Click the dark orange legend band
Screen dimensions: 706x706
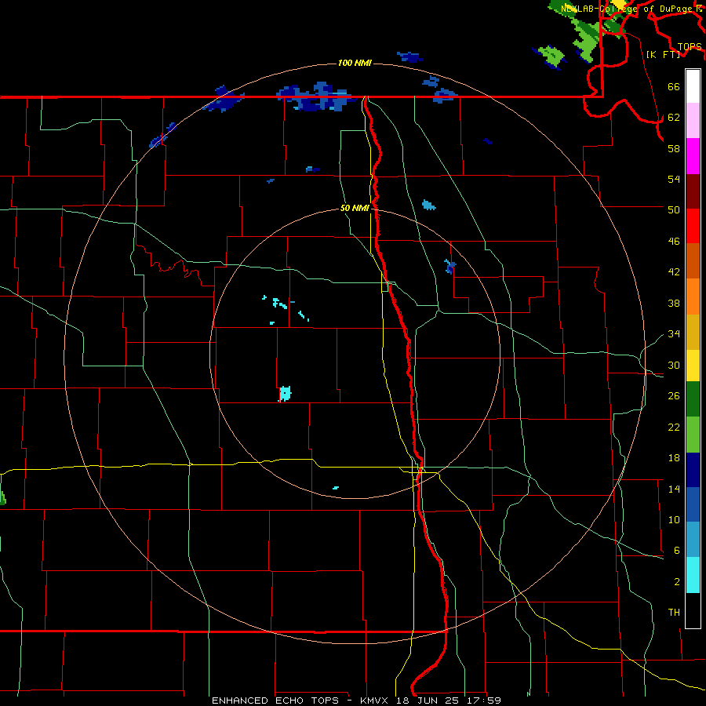pos(693,260)
